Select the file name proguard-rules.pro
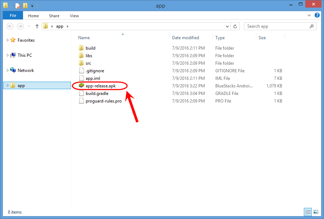 [x=104, y=101]
